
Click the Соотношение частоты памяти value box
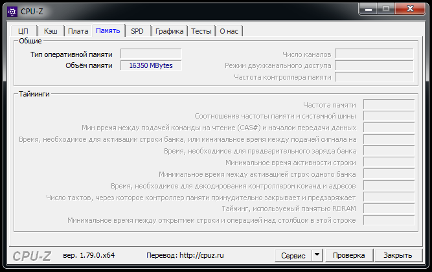(x=389, y=116)
